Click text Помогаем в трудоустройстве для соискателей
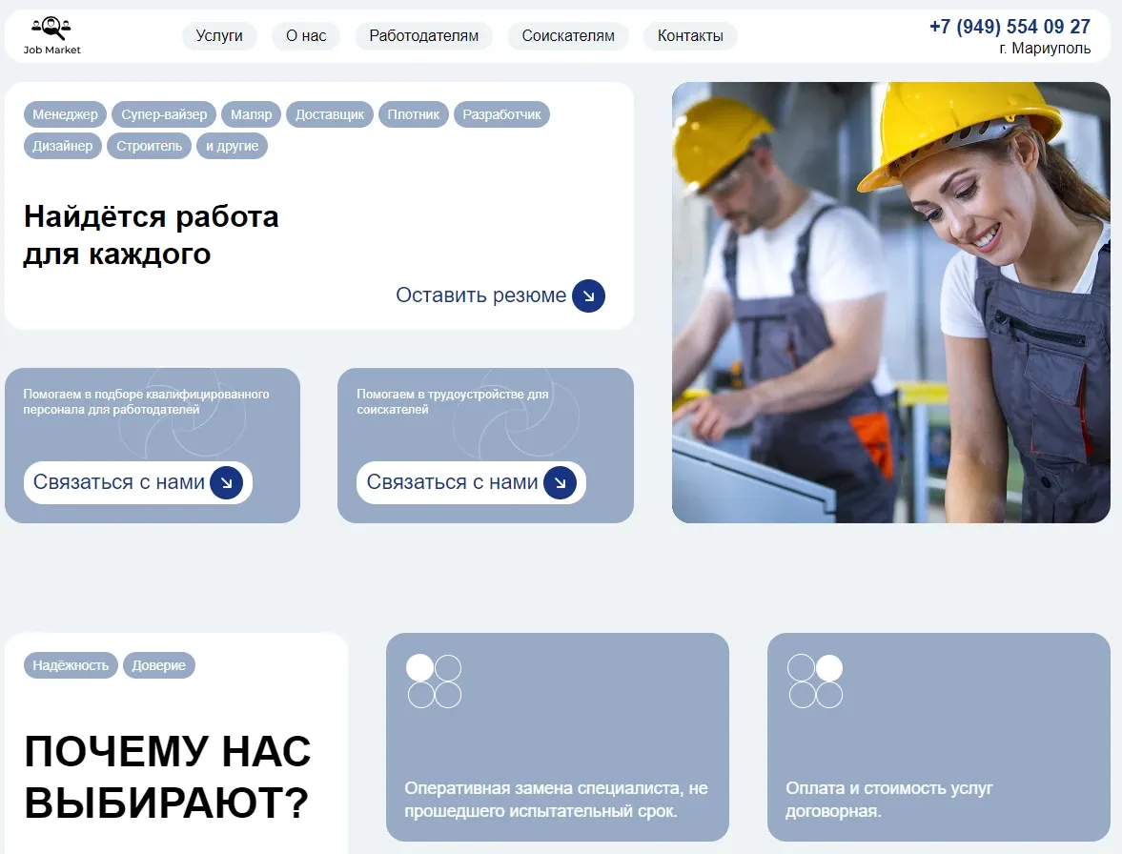The image size is (1122, 854). pyautogui.click(x=452, y=402)
